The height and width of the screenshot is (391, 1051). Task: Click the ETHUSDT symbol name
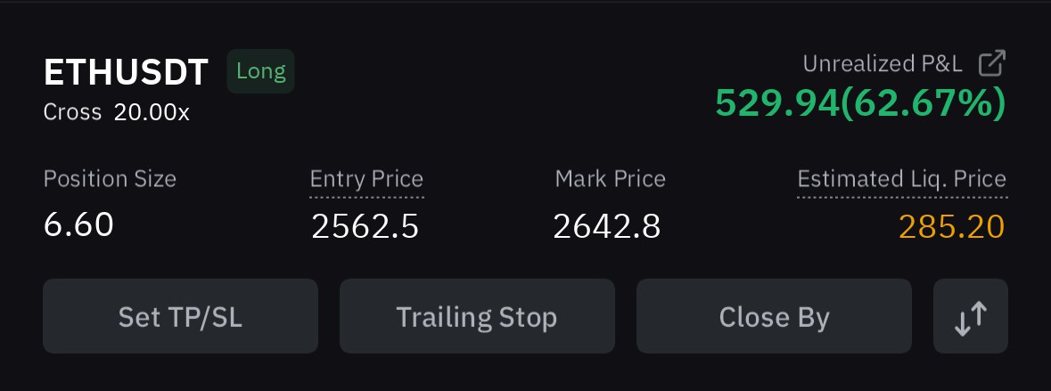point(126,72)
